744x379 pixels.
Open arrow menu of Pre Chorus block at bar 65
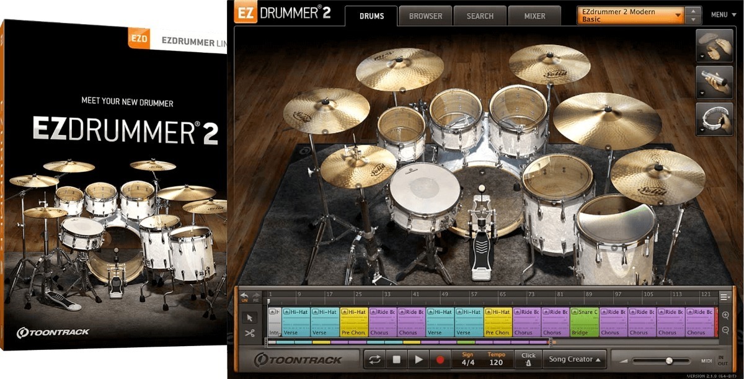tap(489, 312)
